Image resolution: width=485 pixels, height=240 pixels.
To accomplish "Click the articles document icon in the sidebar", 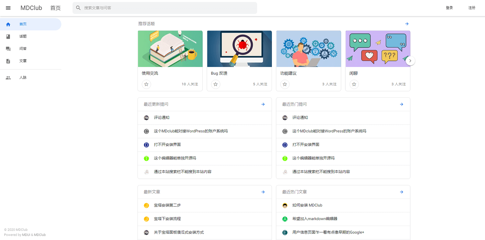I will pyautogui.click(x=8, y=61).
